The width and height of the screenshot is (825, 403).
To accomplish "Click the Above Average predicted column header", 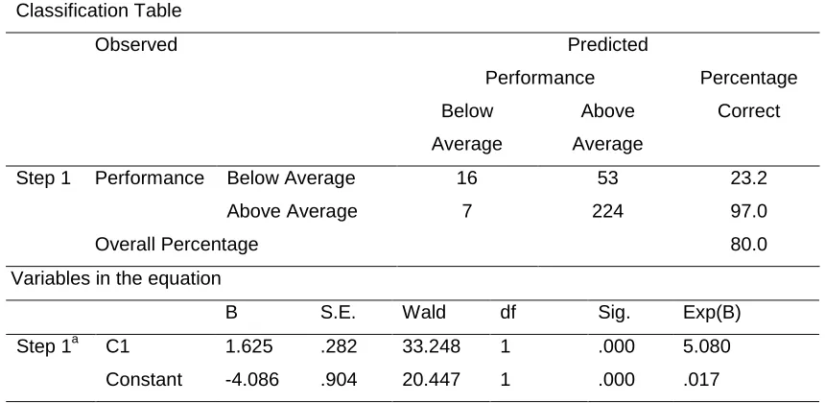I will tap(607, 128).
